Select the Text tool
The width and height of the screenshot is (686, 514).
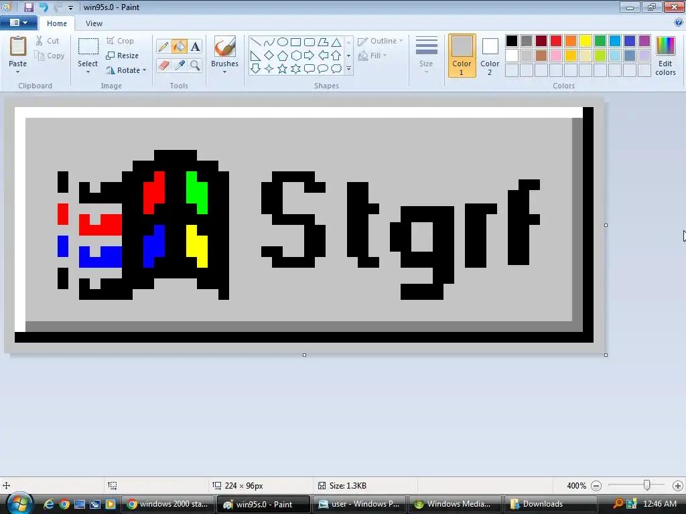click(195, 46)
